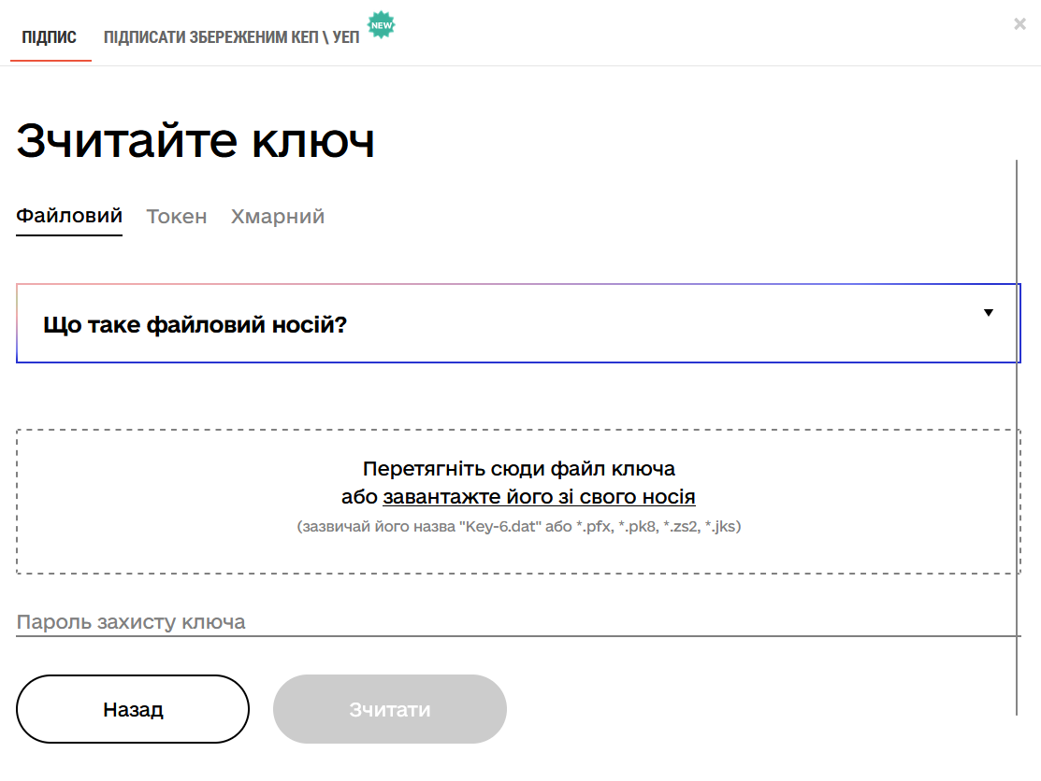Click the word 'або' before the upload link
The height and width of the screenshot is (781, 1041).
[359, 497]
